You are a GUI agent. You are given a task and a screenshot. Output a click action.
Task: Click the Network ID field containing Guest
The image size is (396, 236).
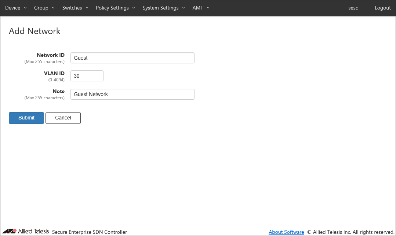[132, 58]
